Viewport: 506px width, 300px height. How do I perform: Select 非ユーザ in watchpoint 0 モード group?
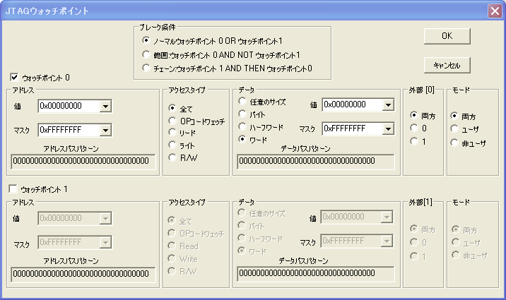(x=454, y=143)
